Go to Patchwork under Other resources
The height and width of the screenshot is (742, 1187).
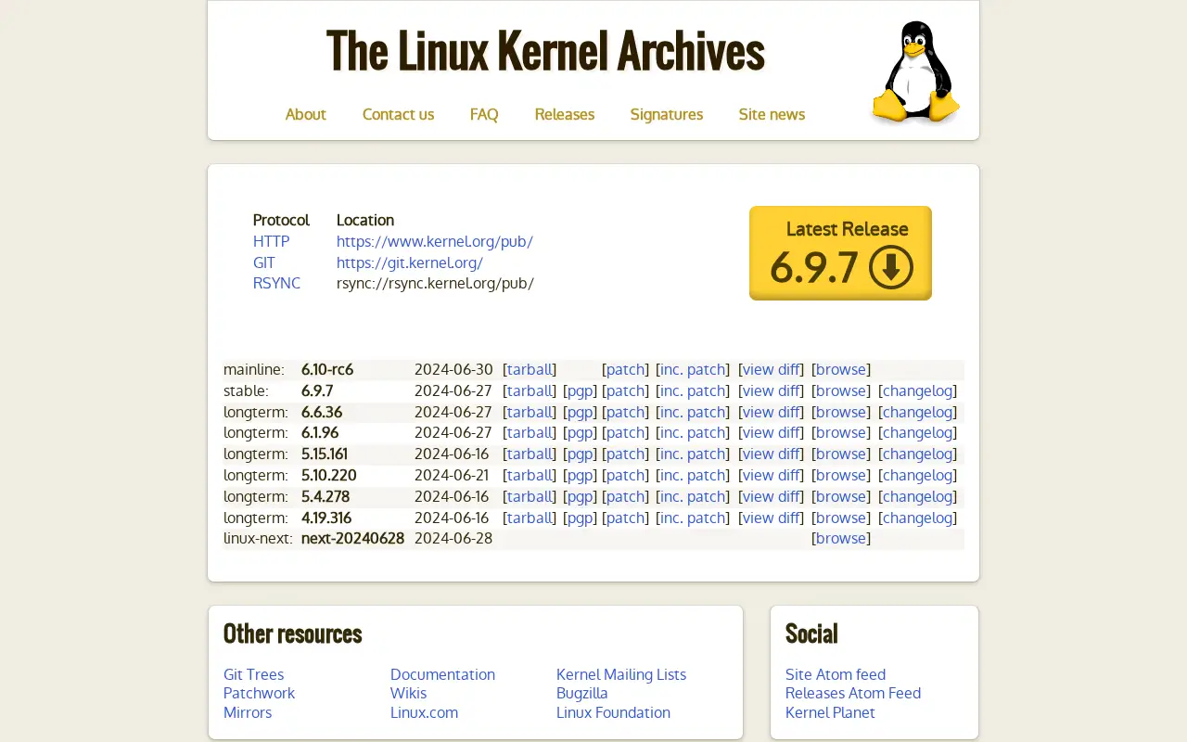pos(259,693)
